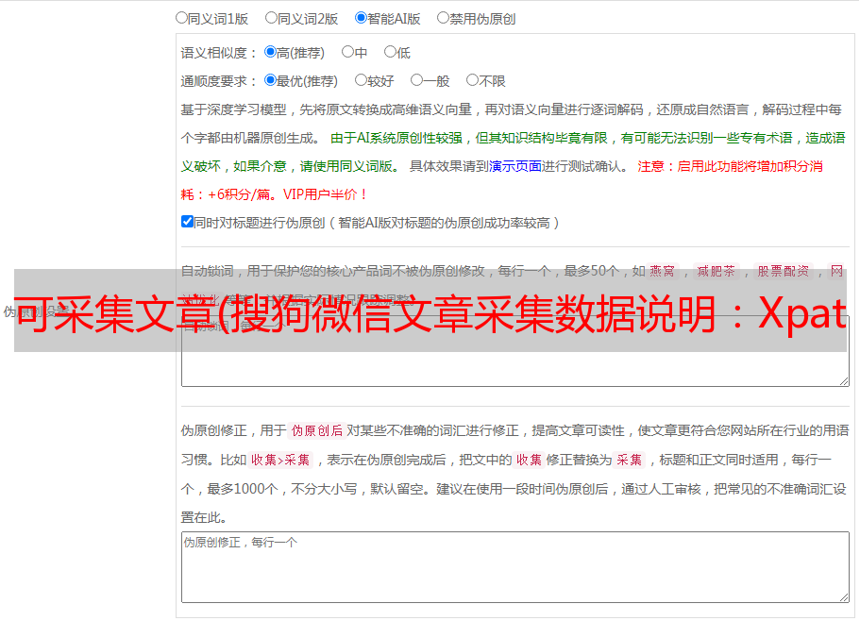Viewport: 860px width, 621px height.
Task: Set 语义相似度 to 高(推荐)
Action: 270,52
